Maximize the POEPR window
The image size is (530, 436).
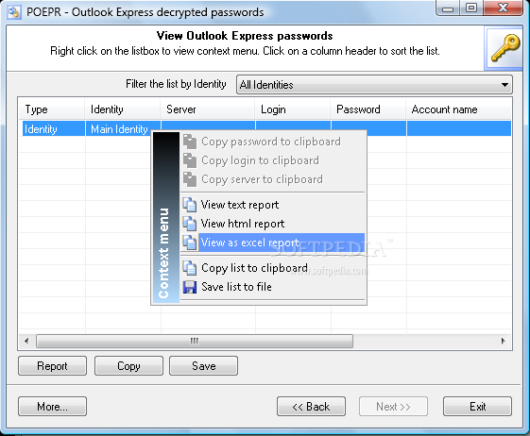[471, 8]
